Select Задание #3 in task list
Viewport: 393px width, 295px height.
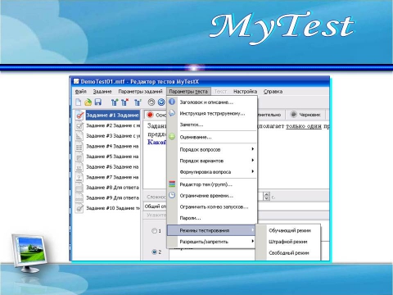[113, 136]
